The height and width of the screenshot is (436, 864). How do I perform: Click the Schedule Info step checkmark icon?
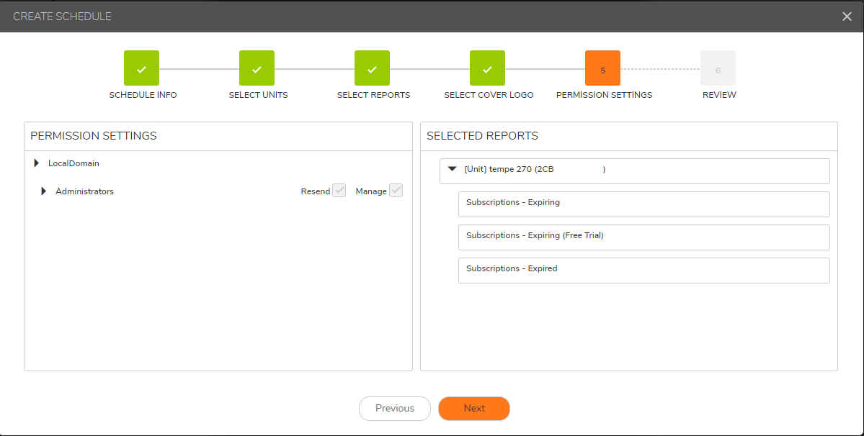(141, 68)
